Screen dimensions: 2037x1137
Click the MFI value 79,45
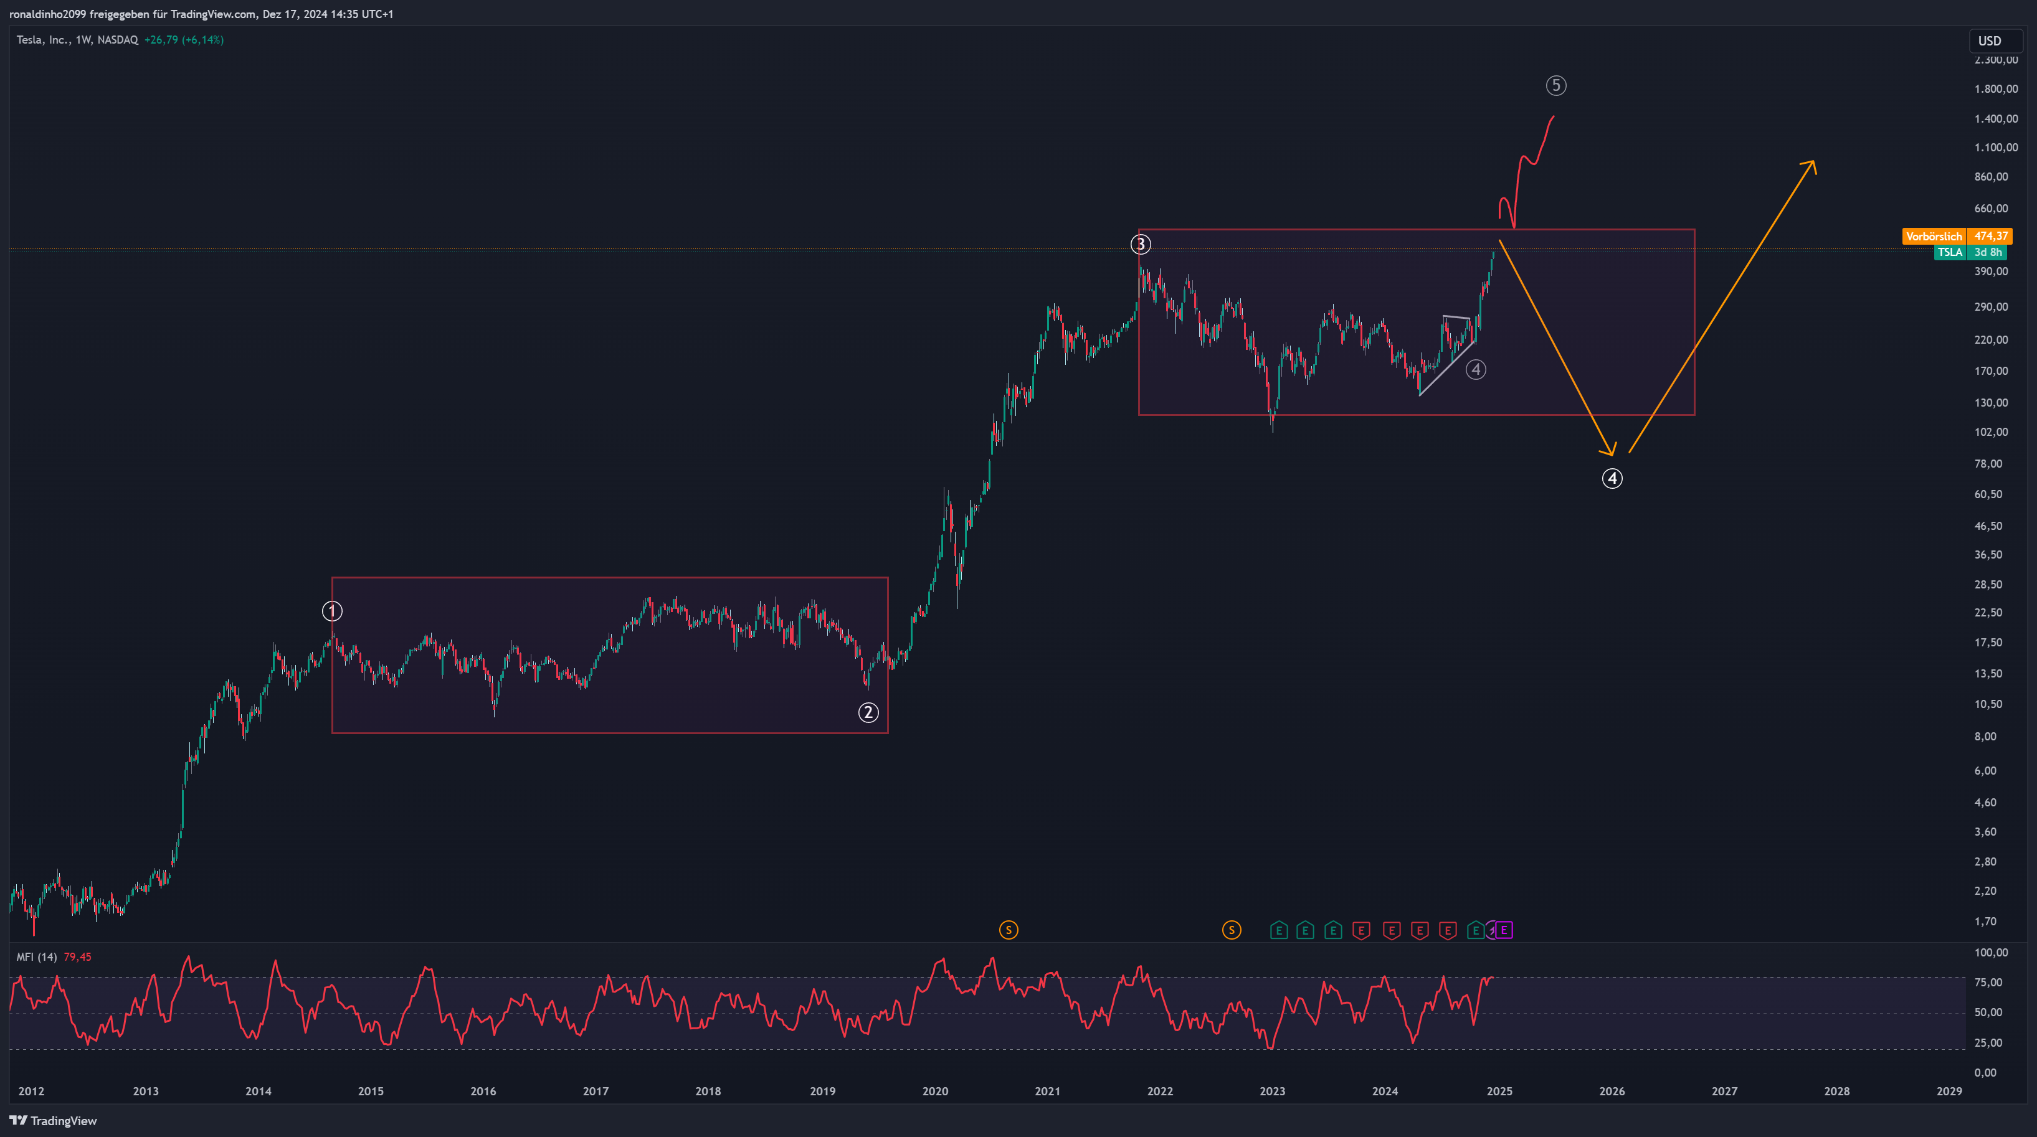77,956
